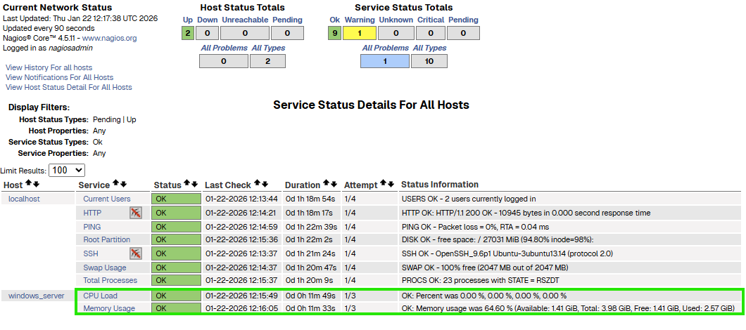Open View History For all hosts
This screenshot has height=330, width=746.
point(49,67)
